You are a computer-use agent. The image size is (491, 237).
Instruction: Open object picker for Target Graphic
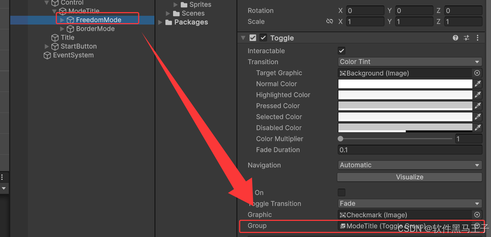point(477,73)
